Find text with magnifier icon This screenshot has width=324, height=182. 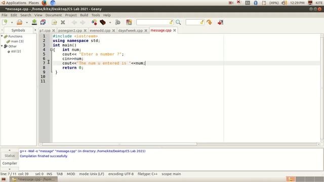coord(178,22)
